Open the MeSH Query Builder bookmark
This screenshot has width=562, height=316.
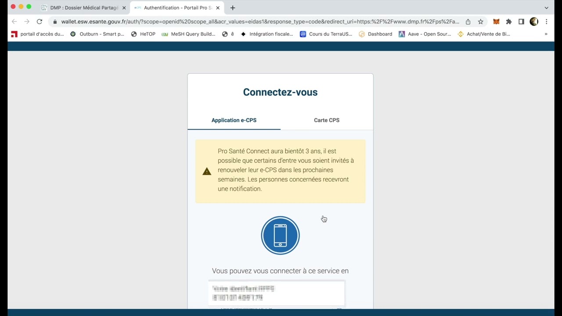click(x=188, y=34)
